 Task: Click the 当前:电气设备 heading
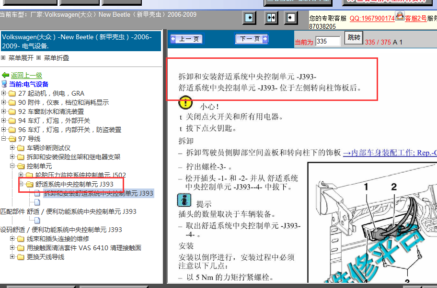pos(29,84)
